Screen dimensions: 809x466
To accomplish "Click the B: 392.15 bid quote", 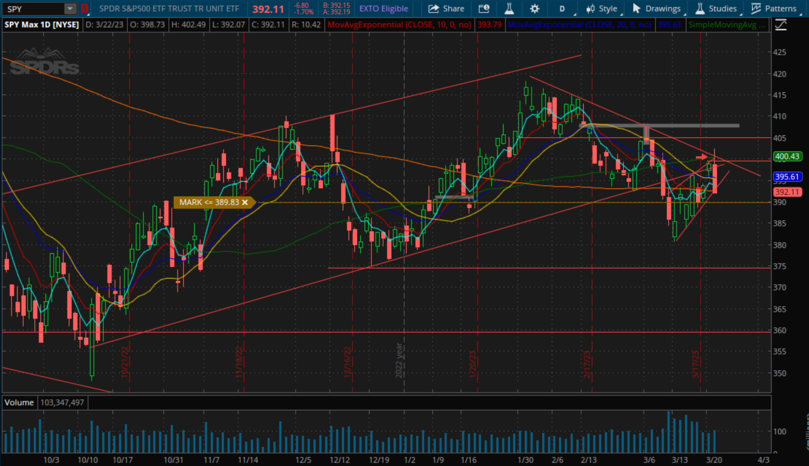I will (x=337, y=5).
